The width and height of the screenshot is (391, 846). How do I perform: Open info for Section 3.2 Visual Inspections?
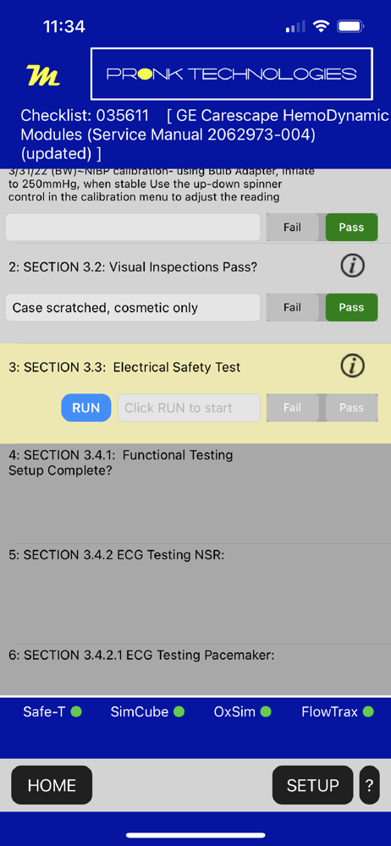tap(353, 266)
